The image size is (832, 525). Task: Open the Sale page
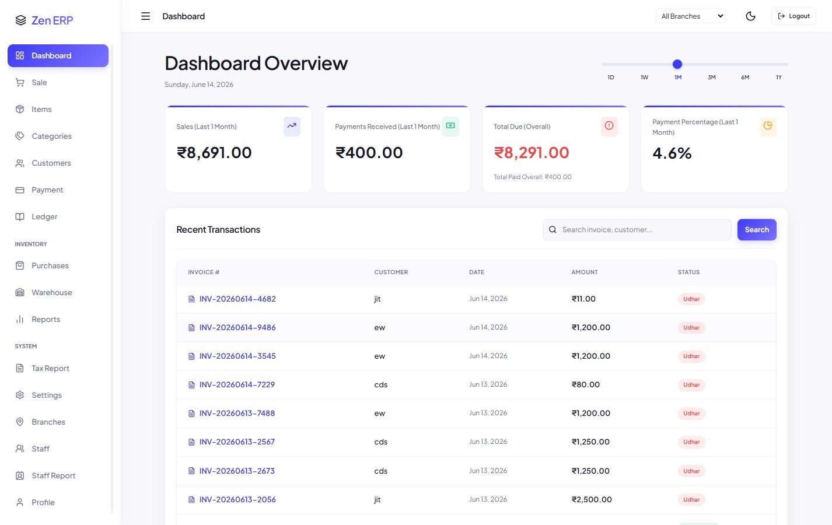point(58,82)
